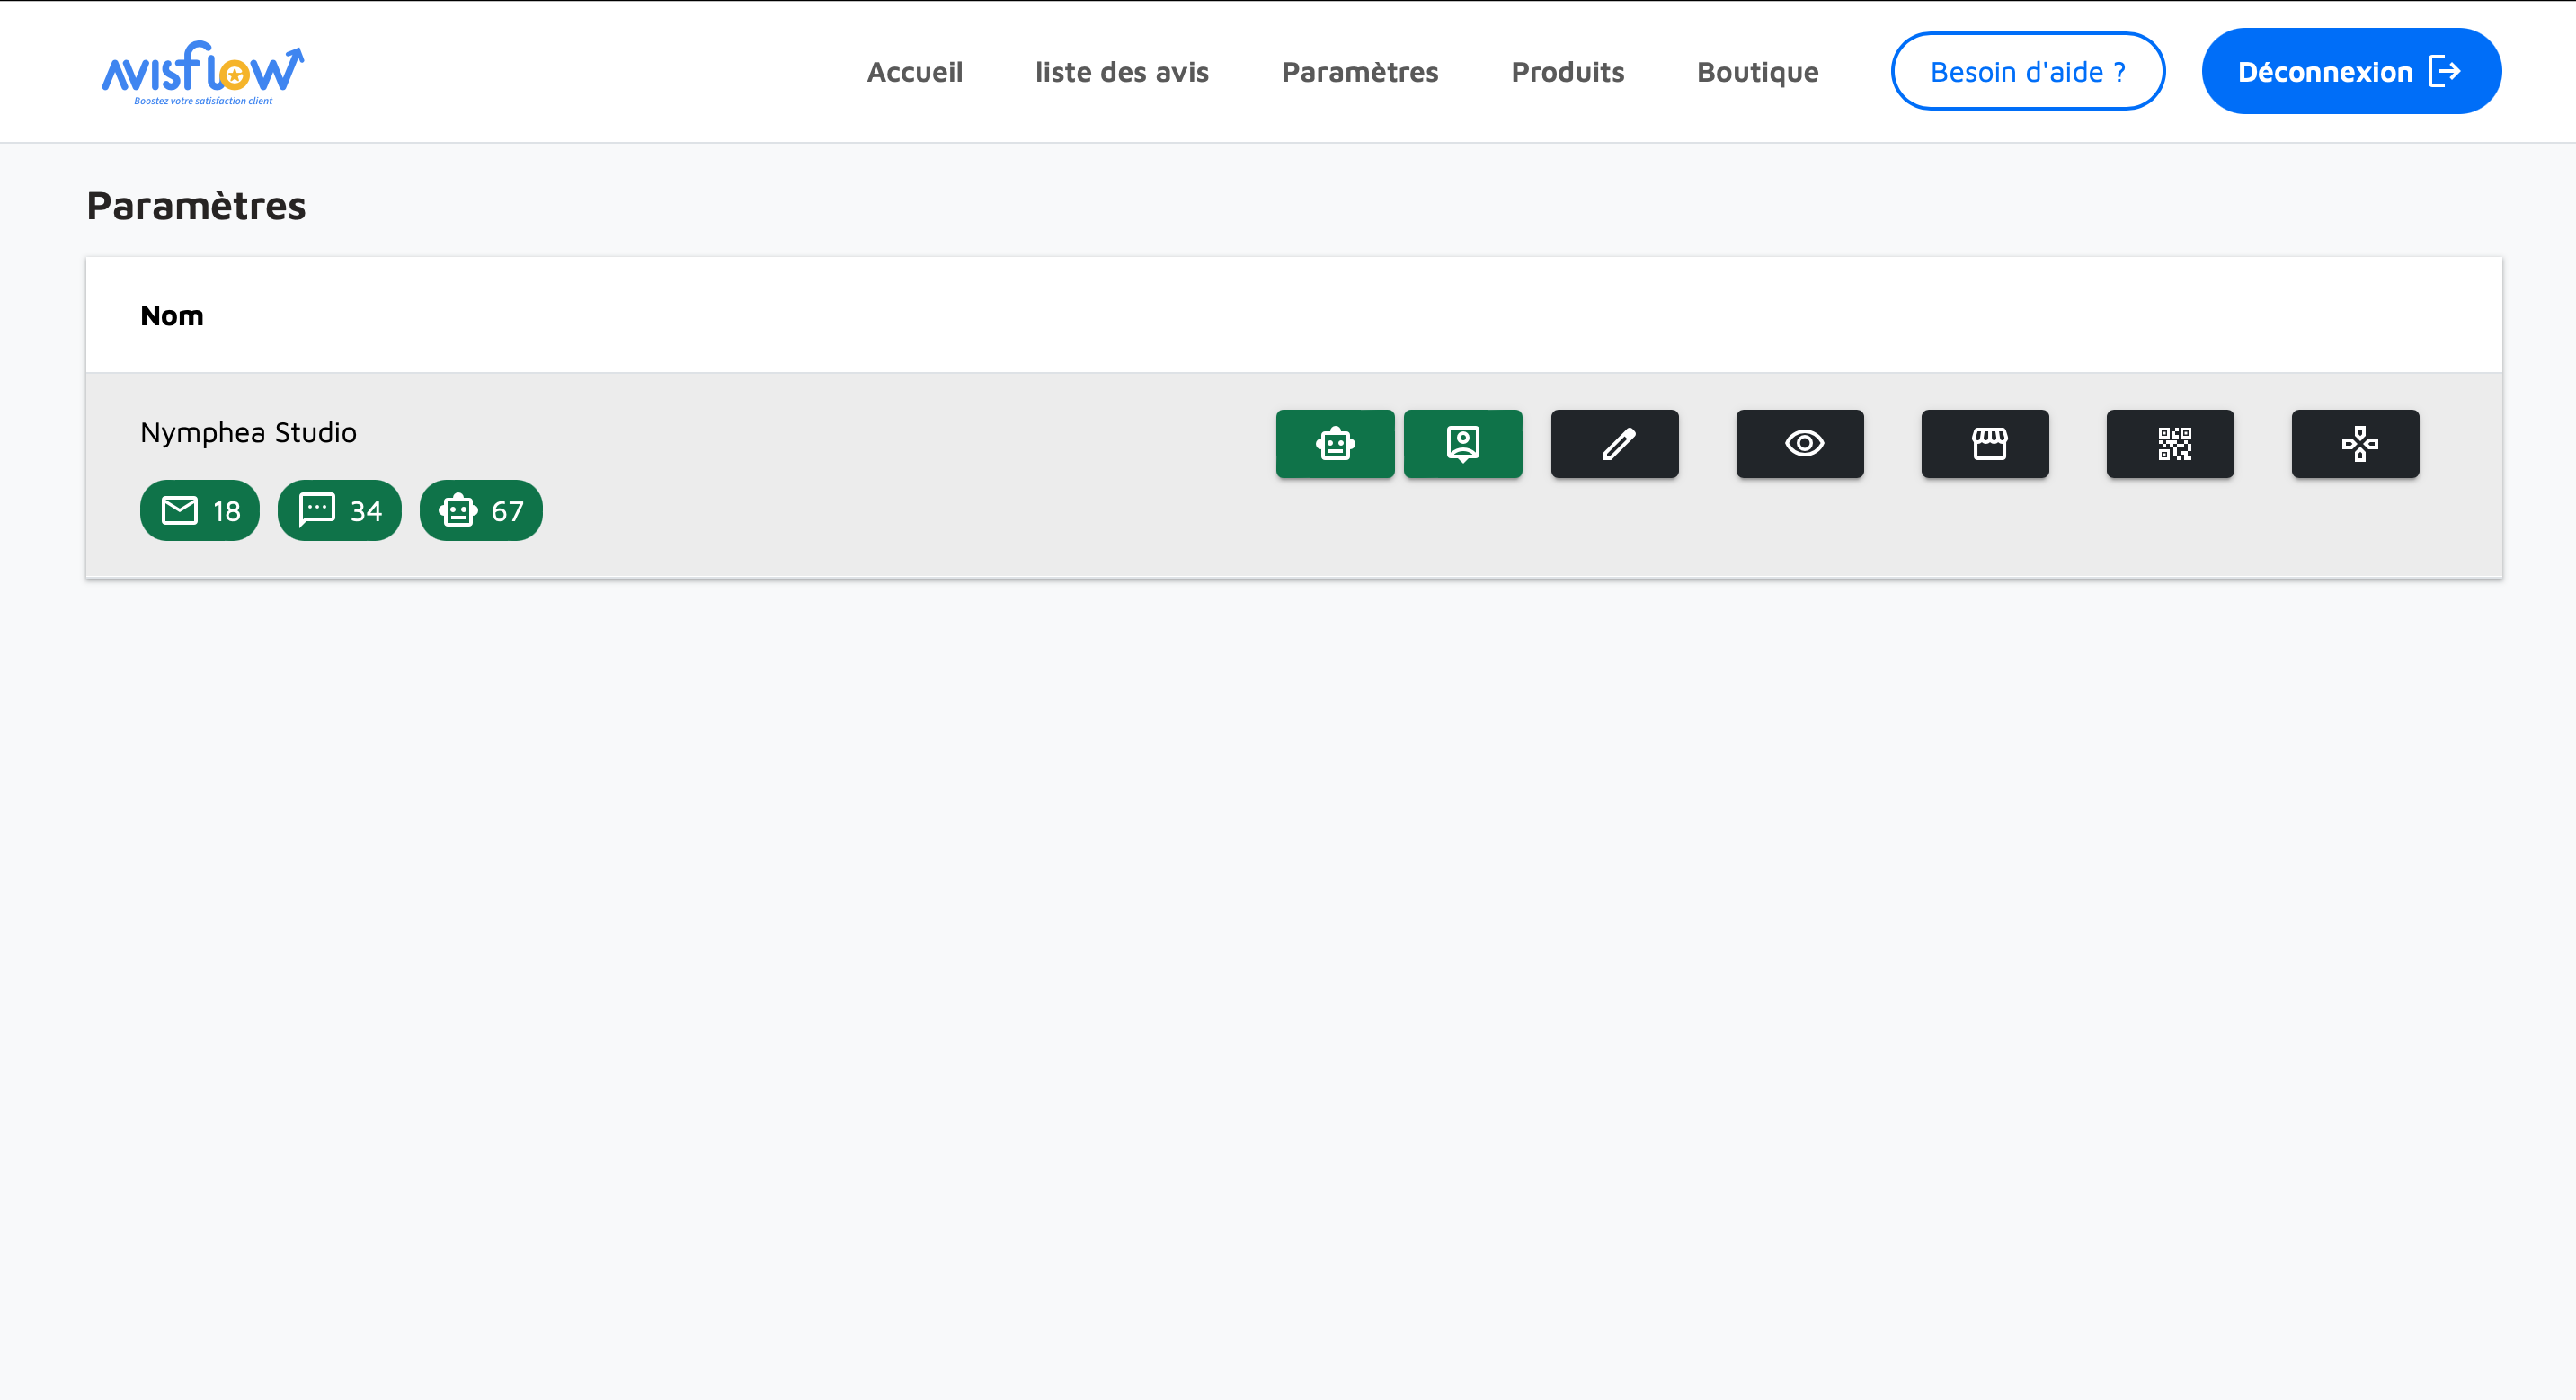This screenshot has width=2576, height=1400.
Task: Open liste des avis menu
Action: [x=1122, y=72]
